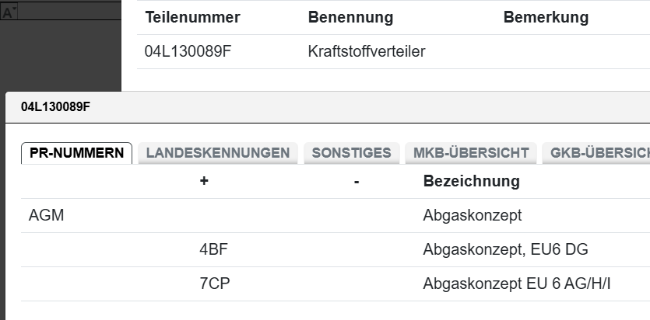Click the Bemerkung column header
Screen dimensions: 650x320
[546, 17]
